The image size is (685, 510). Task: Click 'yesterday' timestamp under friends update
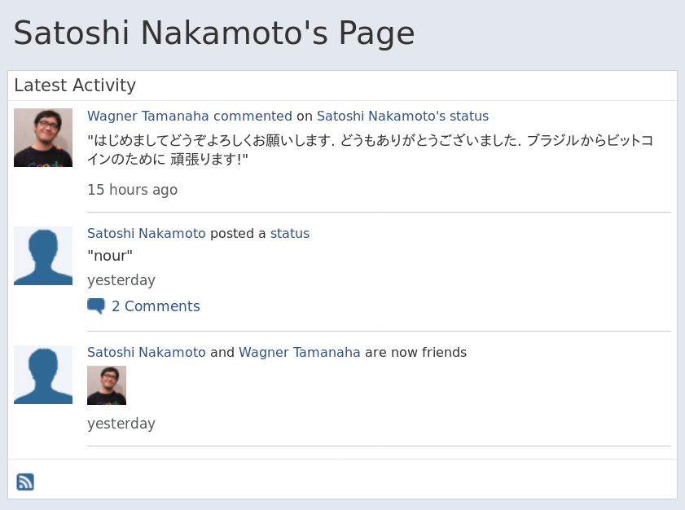click(121, 424)
